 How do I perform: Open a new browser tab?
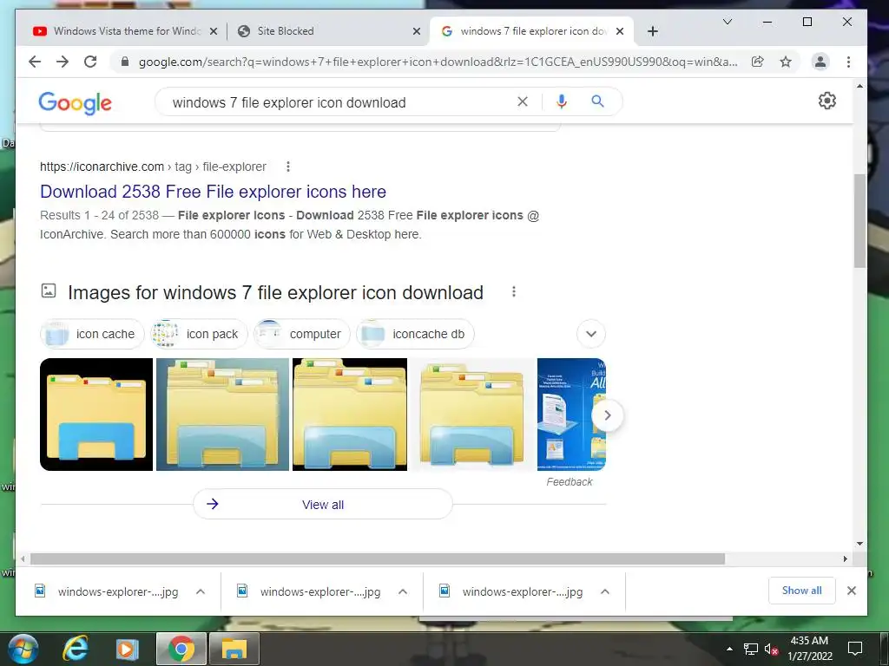coord(652,31)
